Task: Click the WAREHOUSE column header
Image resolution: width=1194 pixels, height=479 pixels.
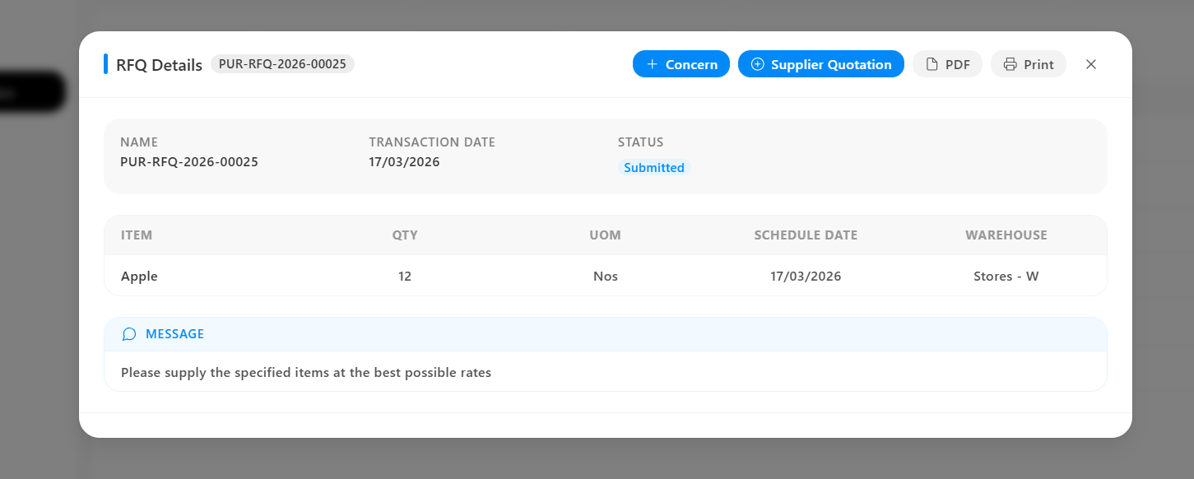Action: pos(1006,235)
